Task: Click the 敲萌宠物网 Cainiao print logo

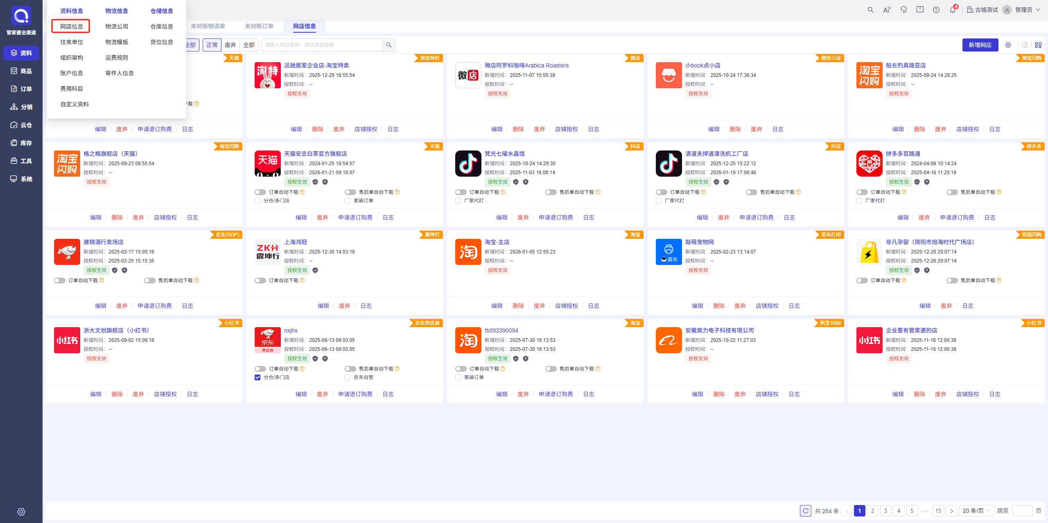Action: point(669,252)
